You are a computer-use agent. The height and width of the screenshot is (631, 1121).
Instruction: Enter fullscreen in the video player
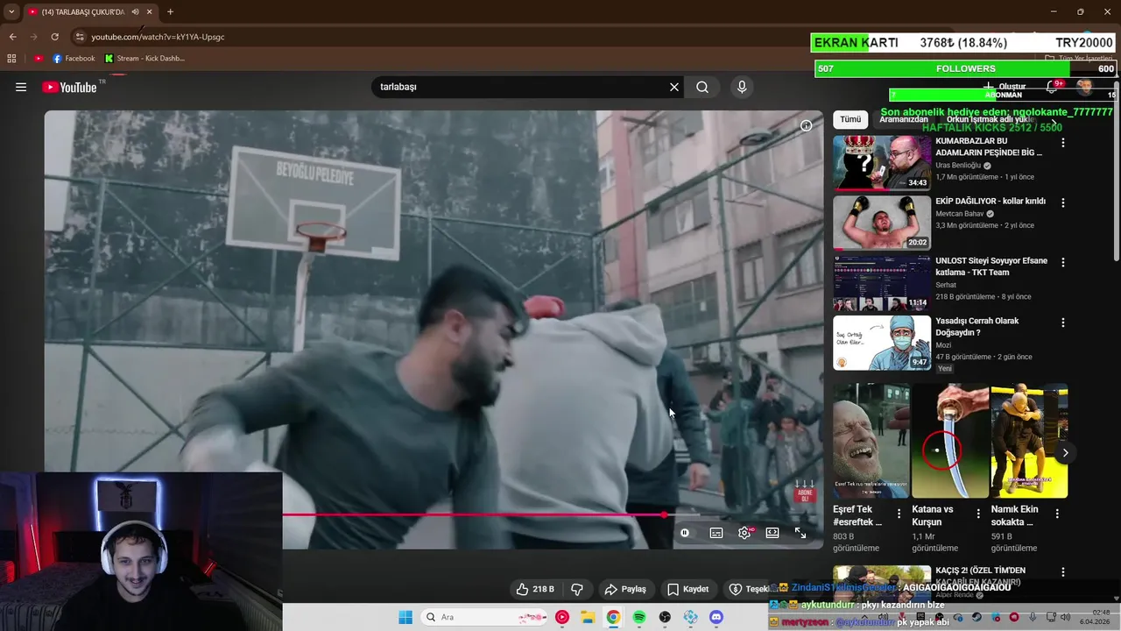(x=800, y=533)
